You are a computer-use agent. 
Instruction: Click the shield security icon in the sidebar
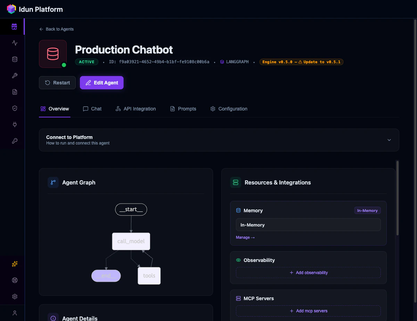(x=14, y=108)
